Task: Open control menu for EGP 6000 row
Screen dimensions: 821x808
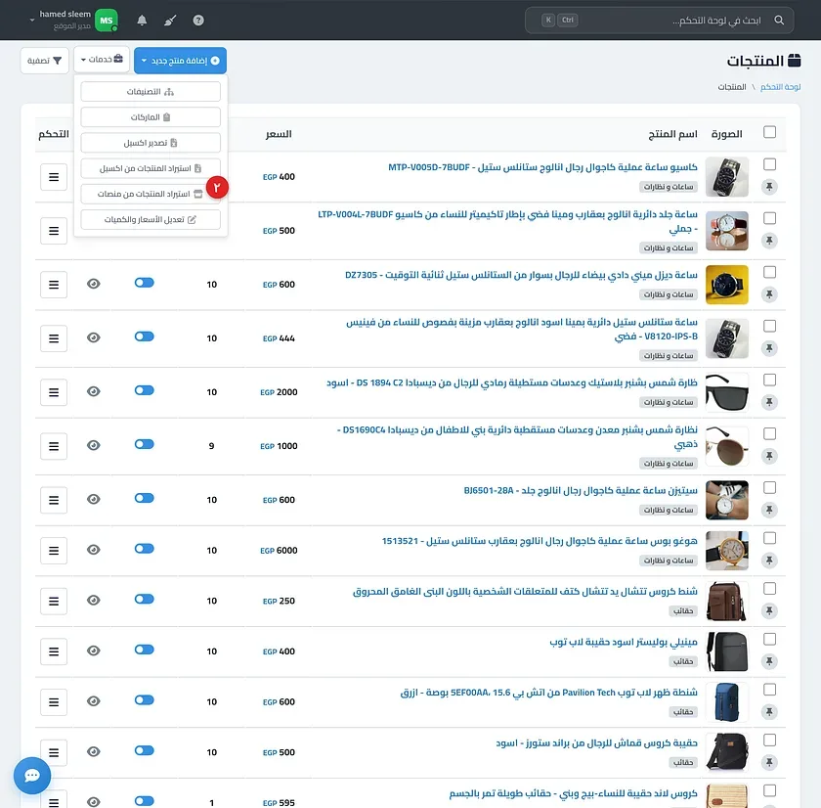Action: (x=54, y=551)
